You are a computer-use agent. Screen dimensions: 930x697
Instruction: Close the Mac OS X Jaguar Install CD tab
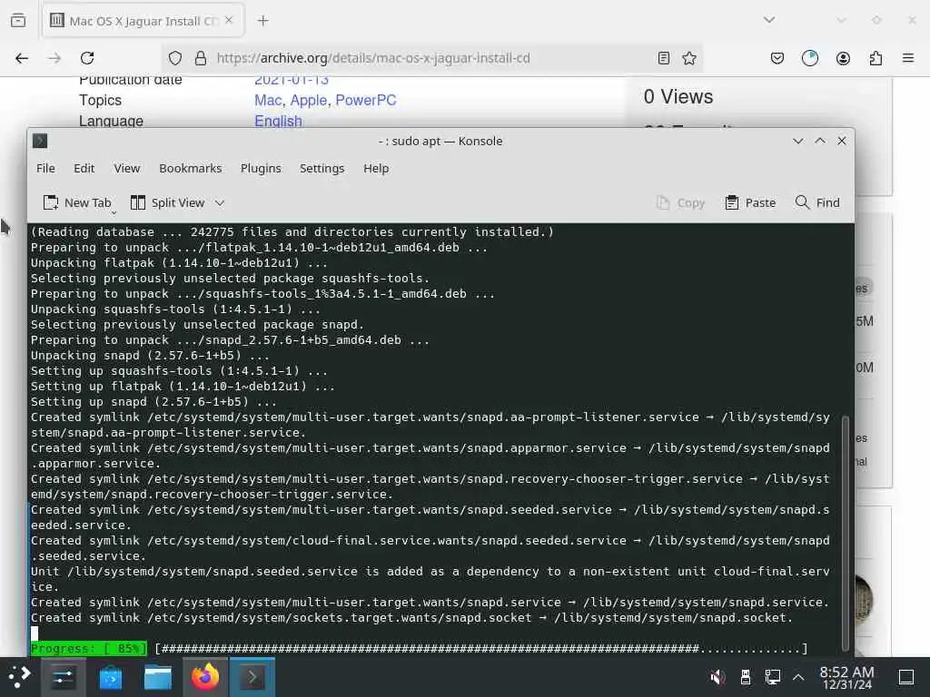229,20
